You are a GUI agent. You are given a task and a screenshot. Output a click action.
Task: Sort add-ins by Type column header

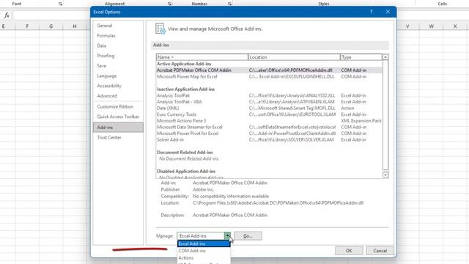click(x=361, y=57)
